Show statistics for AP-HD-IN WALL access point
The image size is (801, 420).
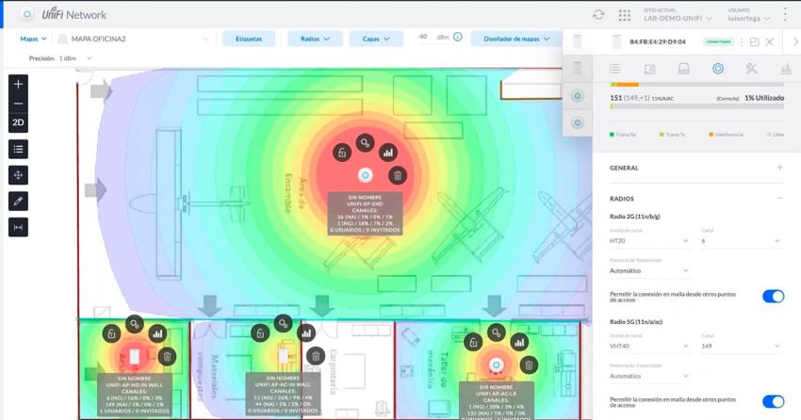(x=157, y=333)
